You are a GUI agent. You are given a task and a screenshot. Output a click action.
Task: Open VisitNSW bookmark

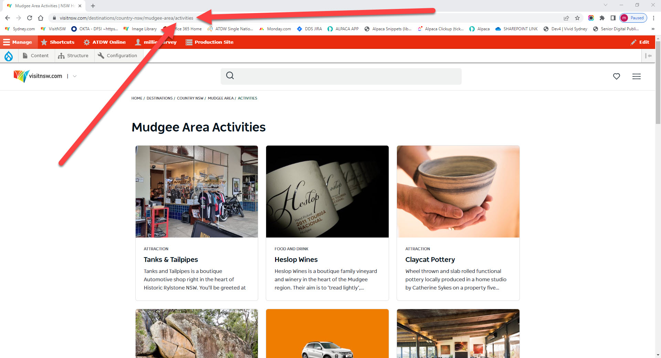pos(53,29)
